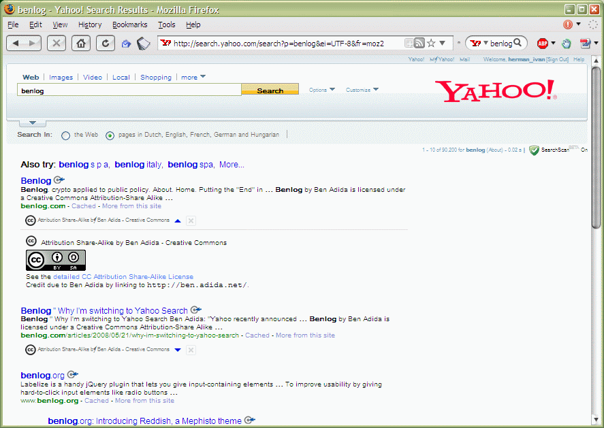Reload the page with the refresh icon
This screenshot has height=428, width=604.
coord(105,43)
